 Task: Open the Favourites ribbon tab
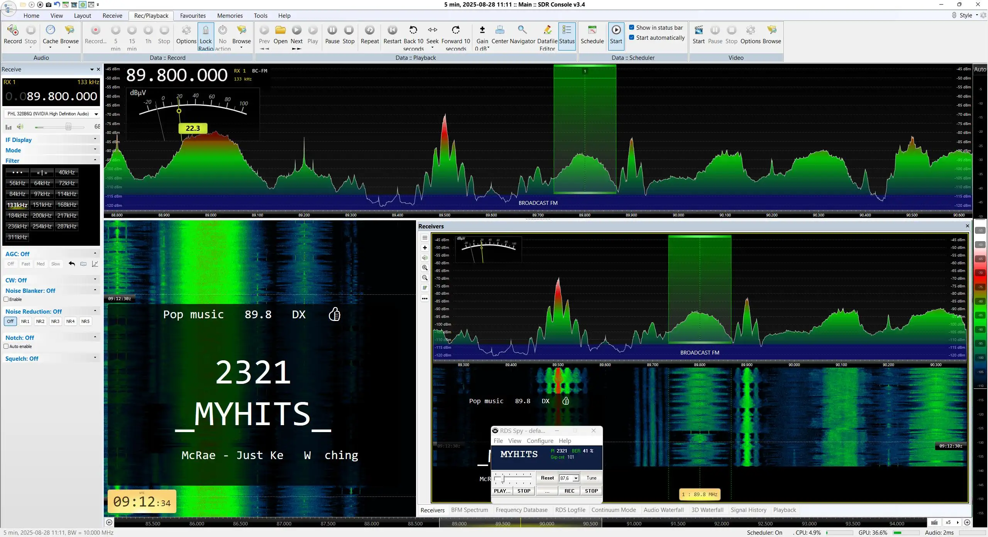click(193, 16)
